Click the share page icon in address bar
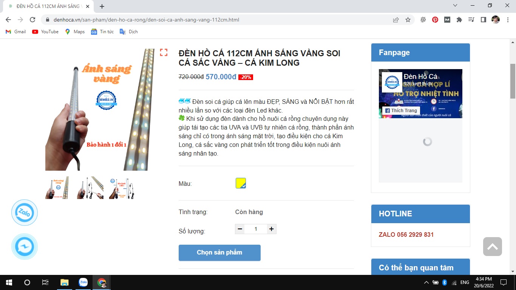The height and width of the screenshot is (290, 516). [x=396, y=20]
